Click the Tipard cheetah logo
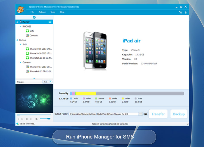The image size is (204, 147). 21,10
